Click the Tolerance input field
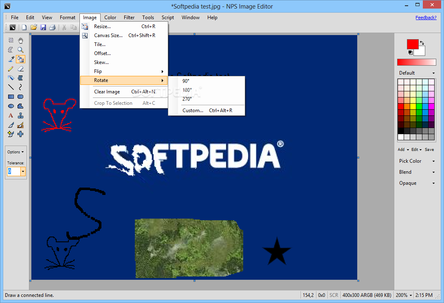The image size is (444, 303). click(x=13, y=171)
